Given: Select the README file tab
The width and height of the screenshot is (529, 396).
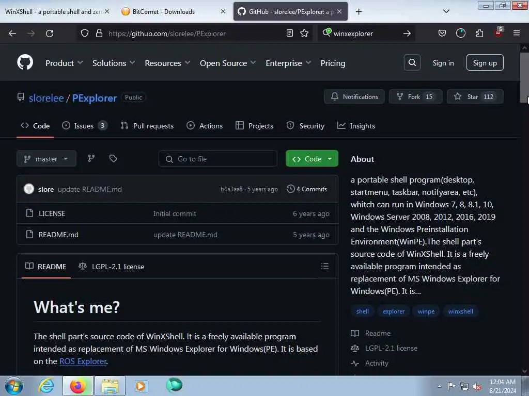Looking at the screenshot, I should [46, 267].
